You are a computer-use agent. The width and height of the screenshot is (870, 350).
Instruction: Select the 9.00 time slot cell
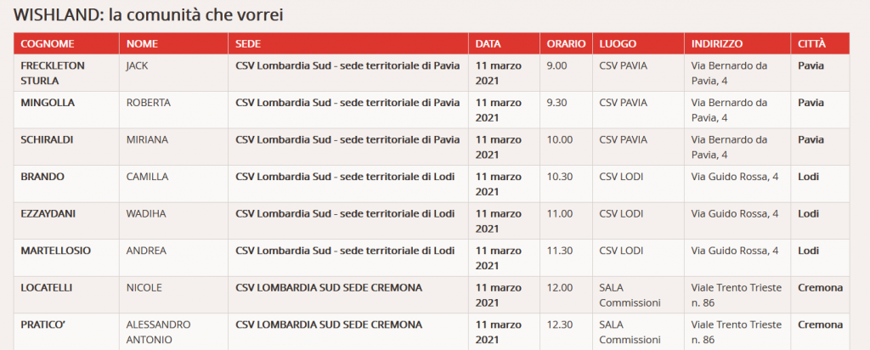557,65
